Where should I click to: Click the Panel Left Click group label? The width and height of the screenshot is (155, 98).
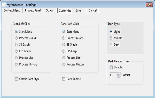(70, 24)
